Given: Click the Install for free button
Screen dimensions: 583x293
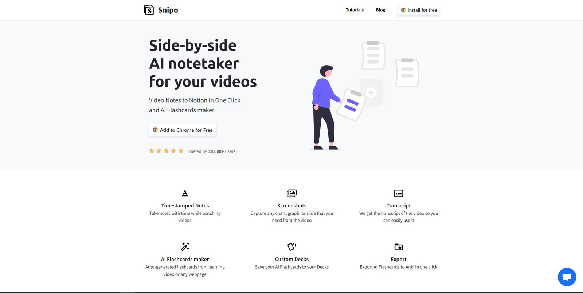Looking at the screenshot, I should coord(419,10).
